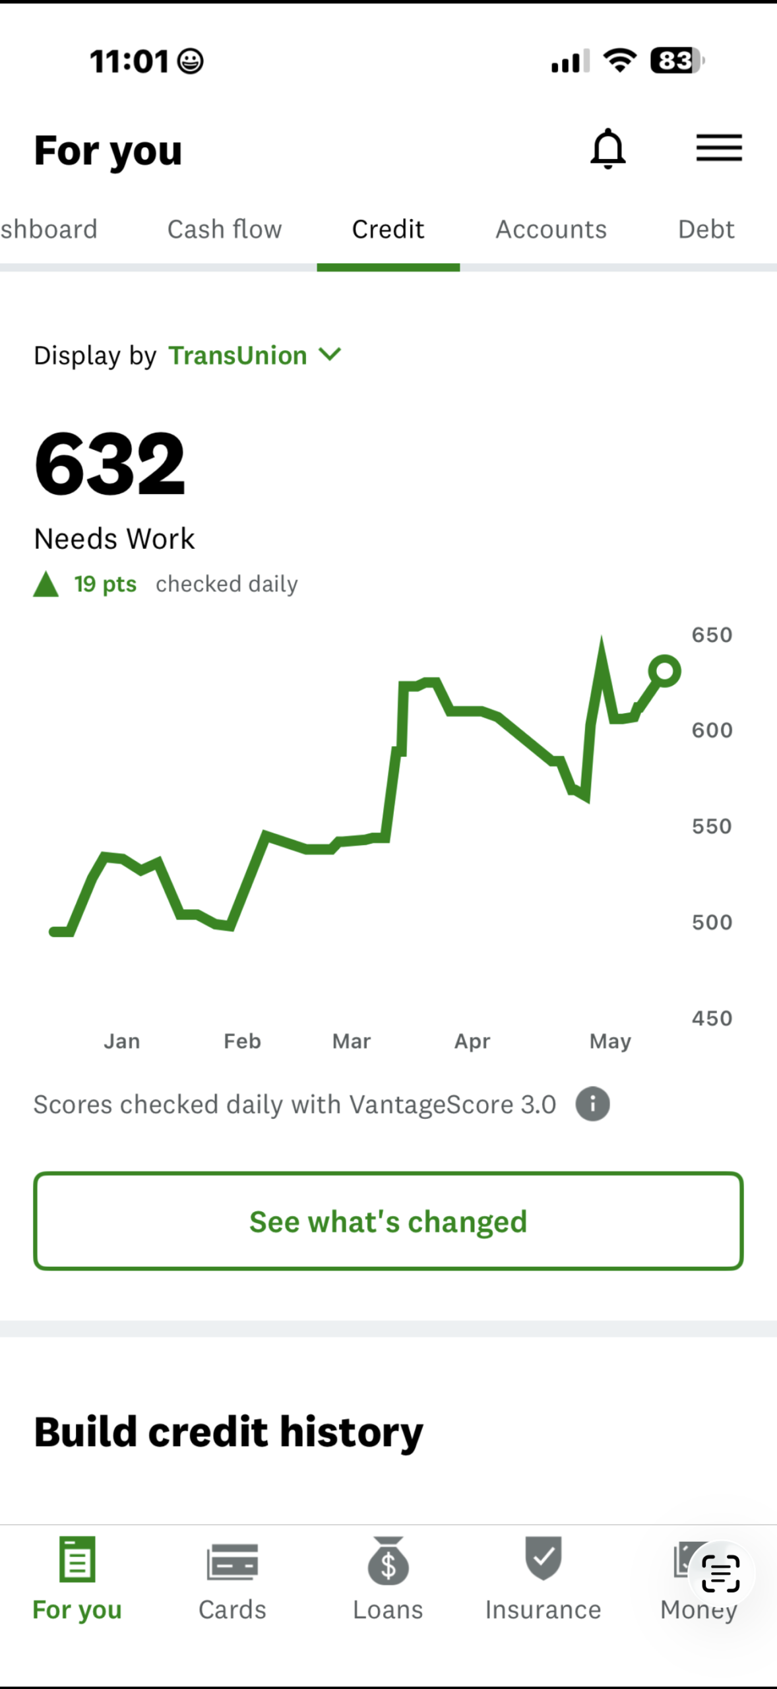The width and height of the screenshot is (777, 1689).
Task: Open the Cards icon in bottom bar
Action: tap(232, 1562)
